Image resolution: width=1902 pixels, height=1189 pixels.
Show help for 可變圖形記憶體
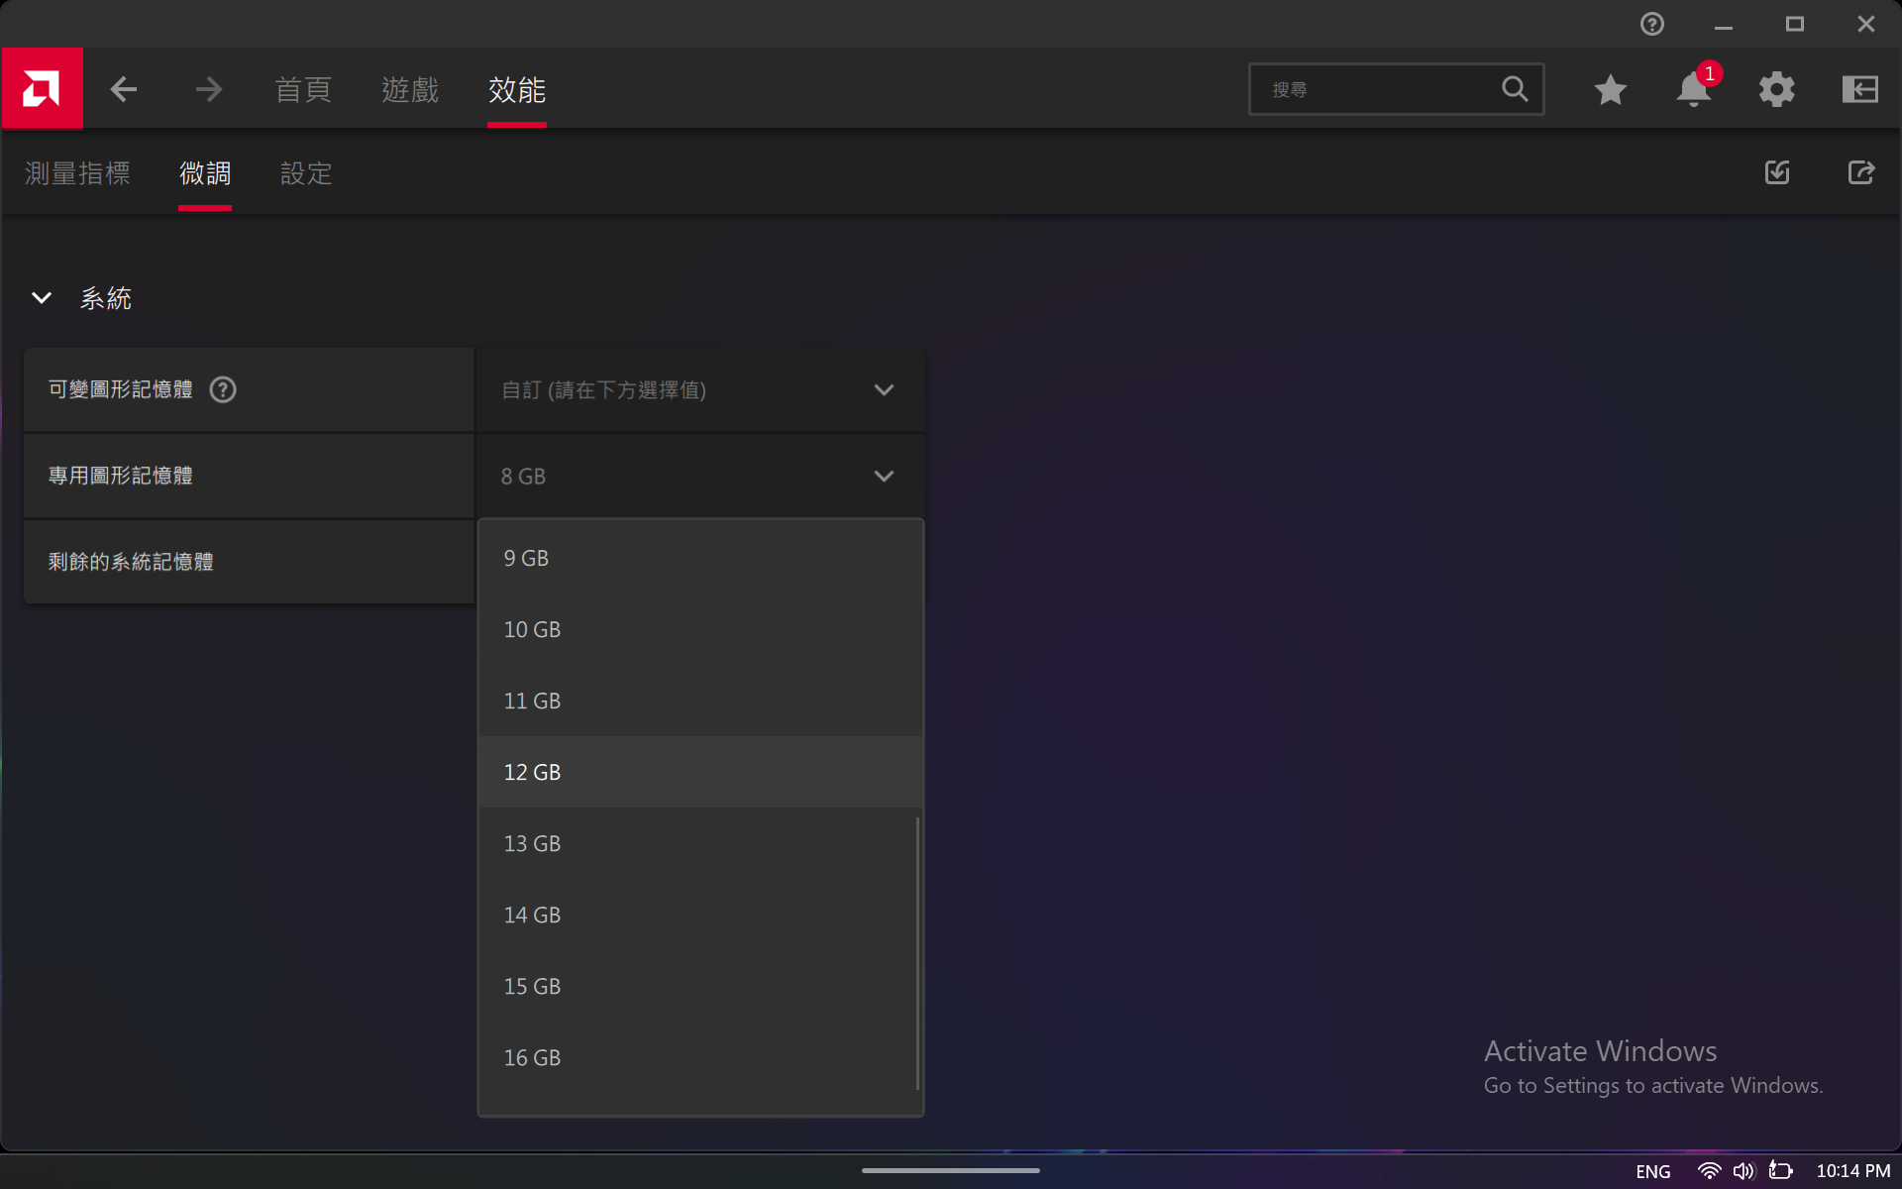point(223,390)
